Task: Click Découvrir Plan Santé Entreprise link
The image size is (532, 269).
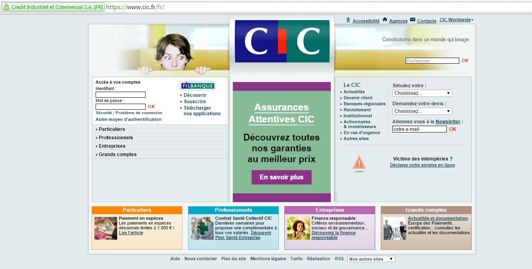Action: pyautogui.click(x=243, y=235)
